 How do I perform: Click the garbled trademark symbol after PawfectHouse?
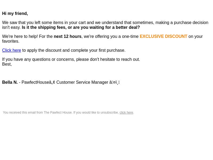point(52,82)
